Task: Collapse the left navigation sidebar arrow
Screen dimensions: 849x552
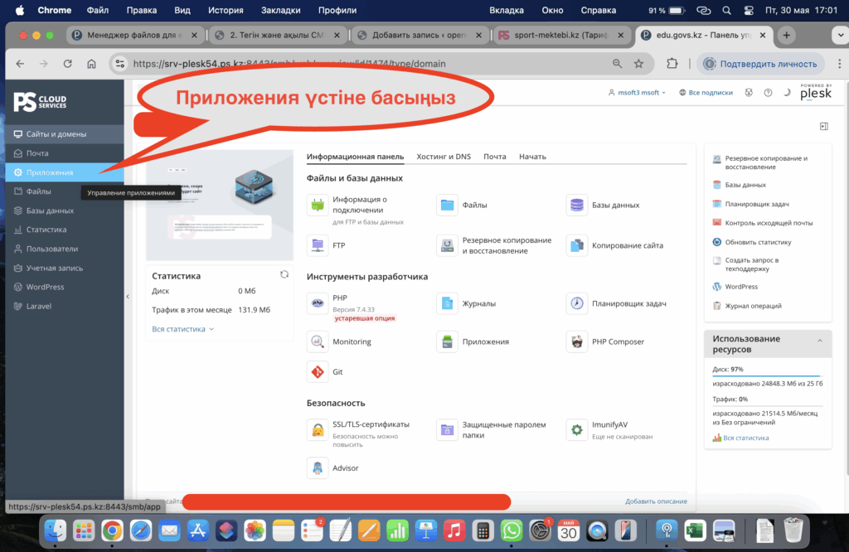Action: tap(128, 296)
